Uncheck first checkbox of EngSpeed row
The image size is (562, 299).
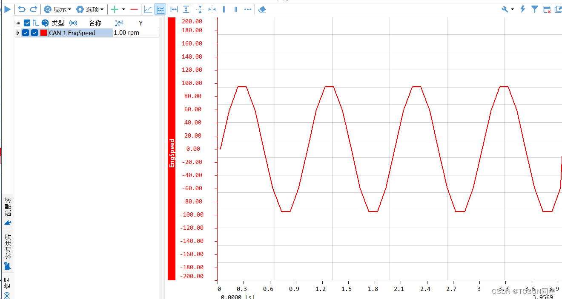[x=26, y=33]
